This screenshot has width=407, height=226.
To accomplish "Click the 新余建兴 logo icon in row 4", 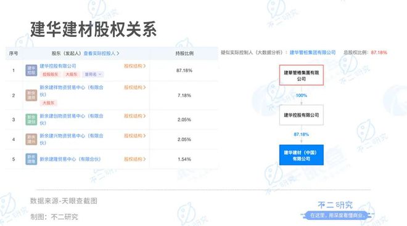I will point(31,139).
